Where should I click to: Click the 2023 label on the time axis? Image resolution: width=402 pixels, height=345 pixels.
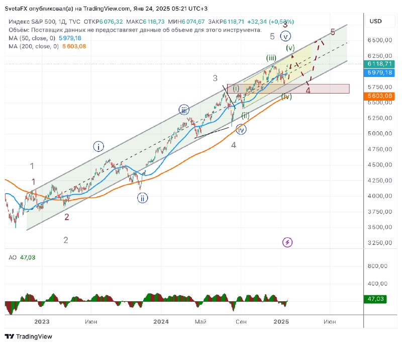[x=42, y=322]
